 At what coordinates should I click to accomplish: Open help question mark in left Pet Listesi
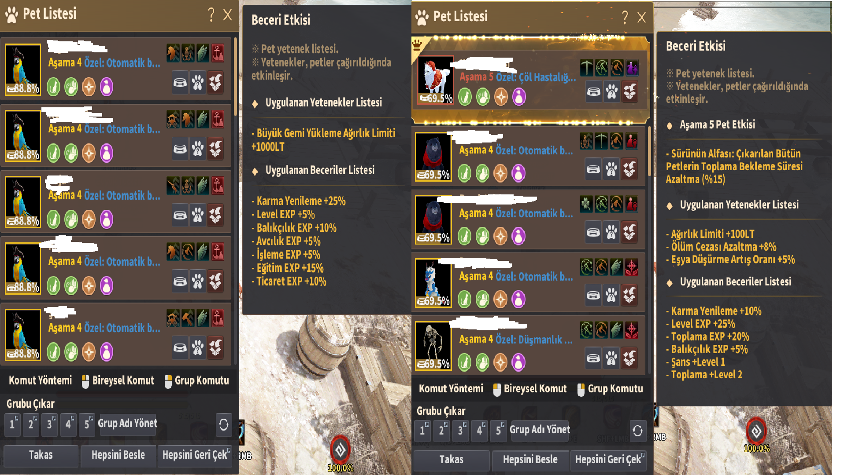[x=211, y=15]
